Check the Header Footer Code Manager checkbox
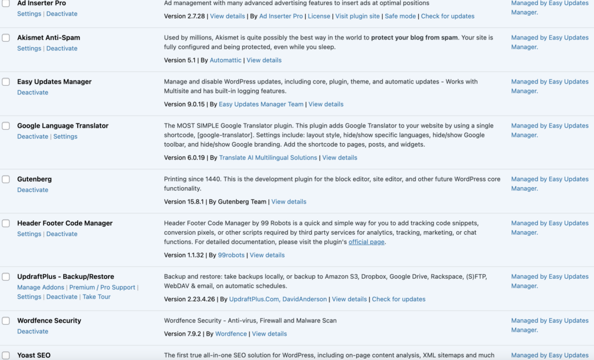The height and width of the screenshot is (360, 594). 6,223
